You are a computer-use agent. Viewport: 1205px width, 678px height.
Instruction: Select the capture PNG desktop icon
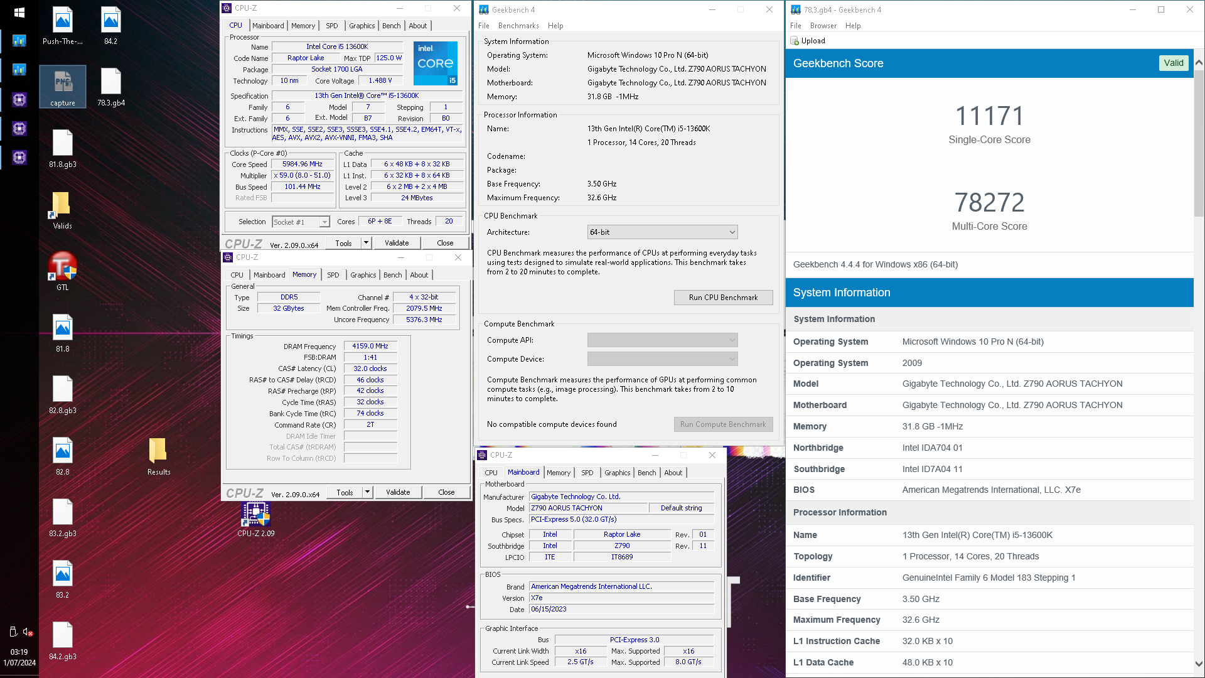(x=62, y=87)
